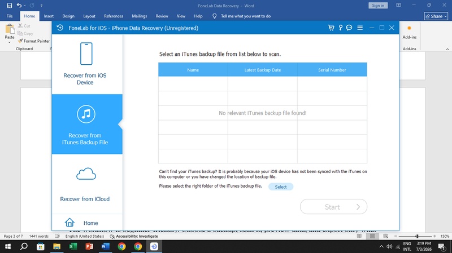
Task: Open the View ribbon tab
Action: tap(181, 16)
